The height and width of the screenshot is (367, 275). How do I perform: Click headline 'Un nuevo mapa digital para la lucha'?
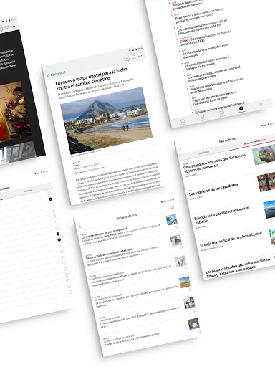(x=92, y=77)
